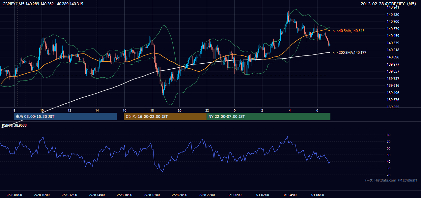Screen dimensions: 421x198
Task: Click RSI scale level 60
Action: 389,148
